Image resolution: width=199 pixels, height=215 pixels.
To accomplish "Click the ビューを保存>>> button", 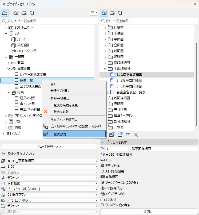I will point(49,147).
